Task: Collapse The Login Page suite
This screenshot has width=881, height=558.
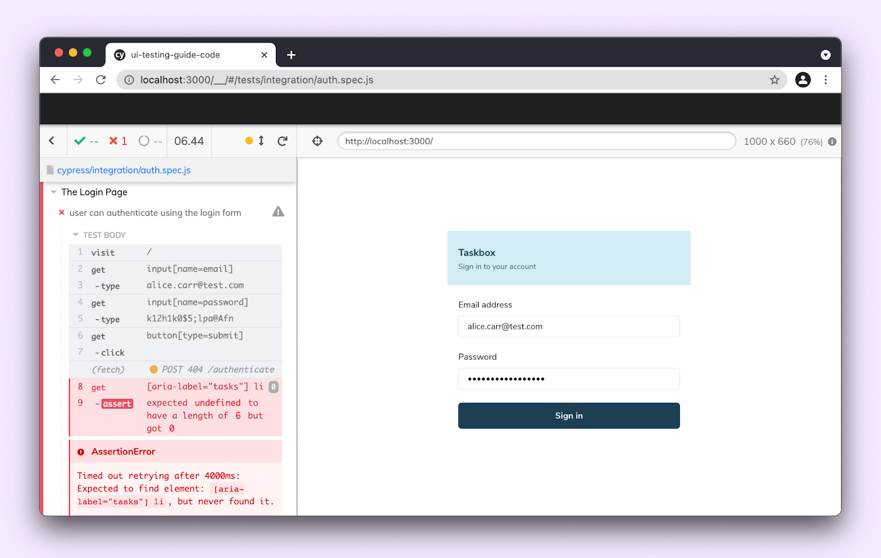Action: click(x=54, y=192)
